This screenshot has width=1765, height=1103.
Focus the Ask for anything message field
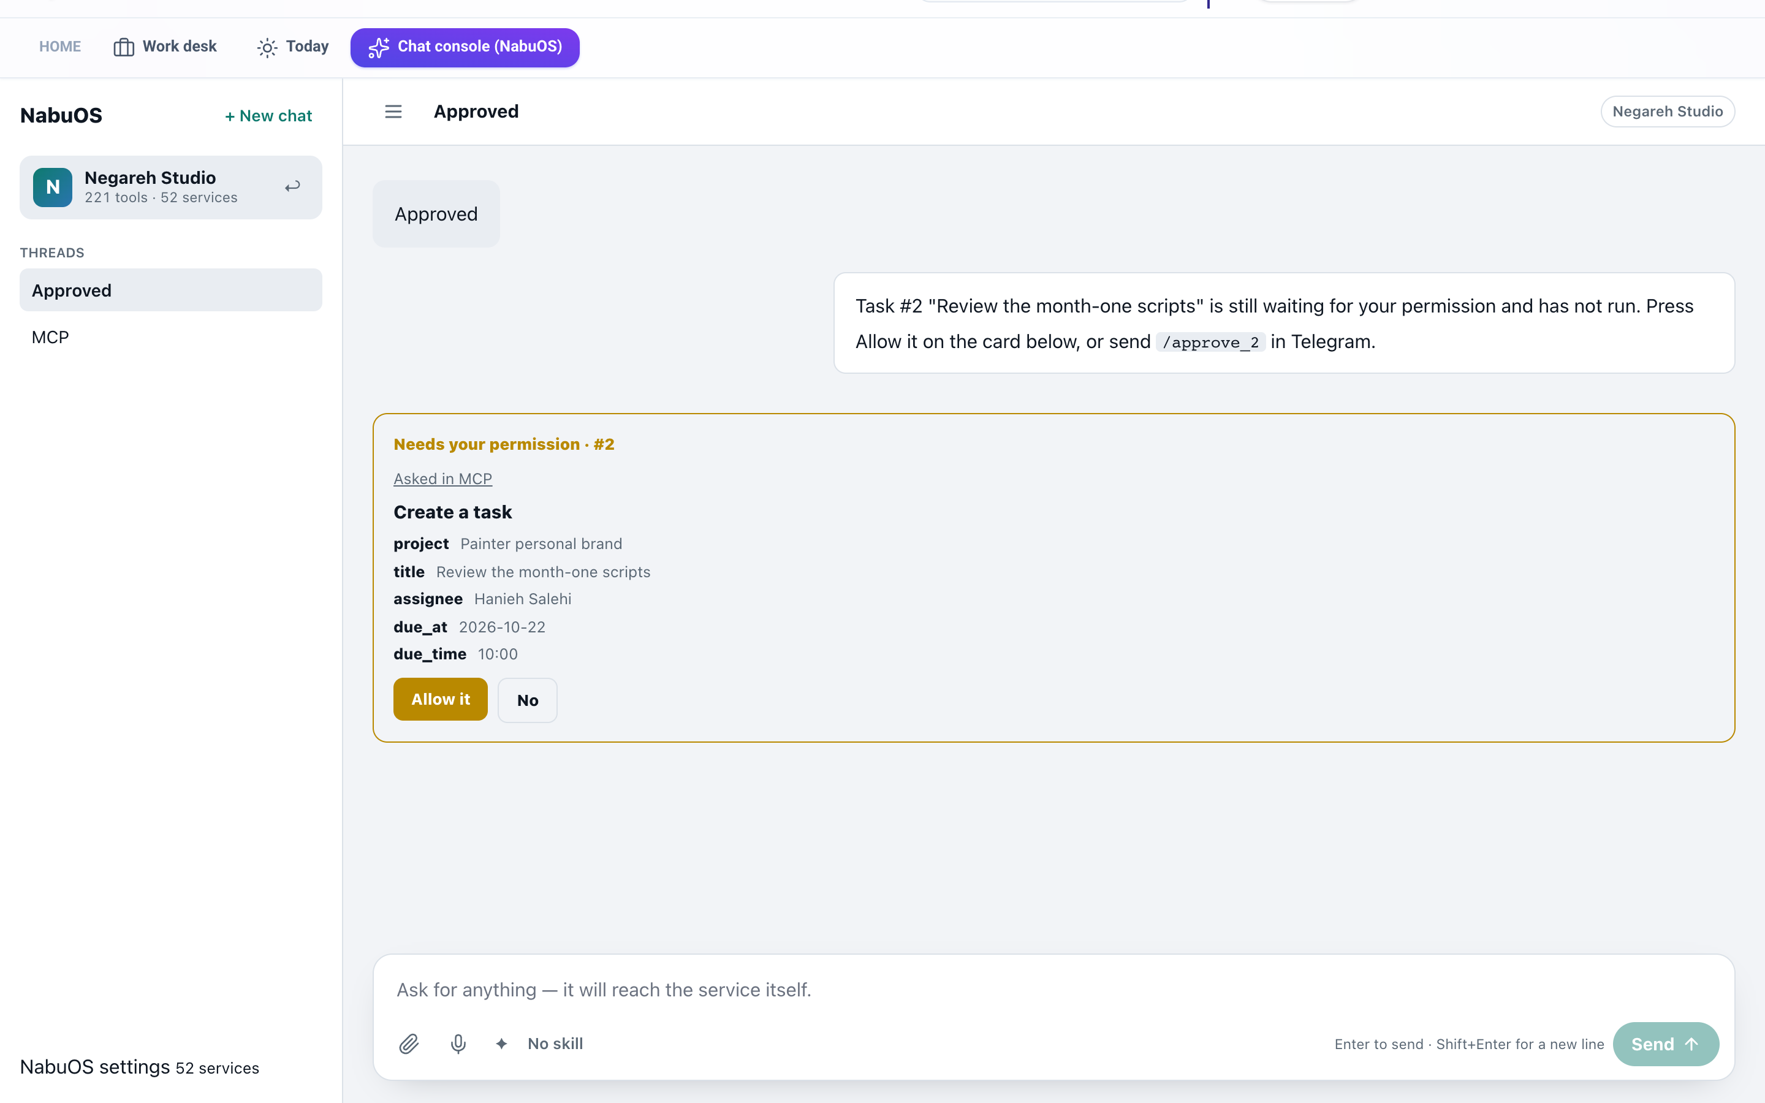click(1053, 990)
